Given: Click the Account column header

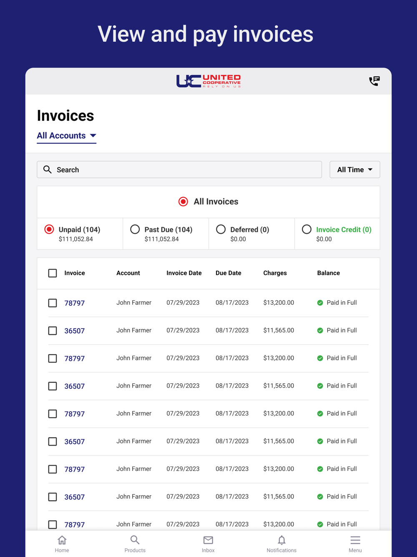Looking at the screenshot, I should 128,273.
